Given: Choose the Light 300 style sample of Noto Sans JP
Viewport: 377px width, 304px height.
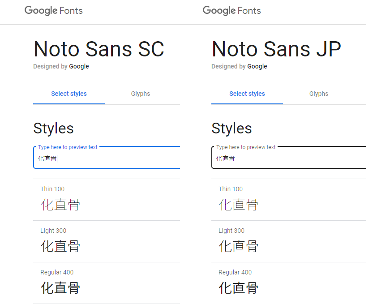Looking at the screenshot, I should [x=239, y=246].
